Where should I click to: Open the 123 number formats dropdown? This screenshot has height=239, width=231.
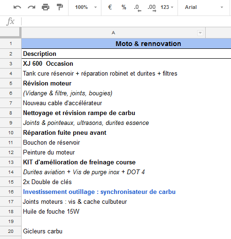[167, 7]
